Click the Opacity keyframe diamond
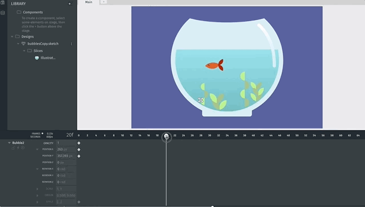The height and width of the screenshot is (207, 365). [x=79, y=143]
